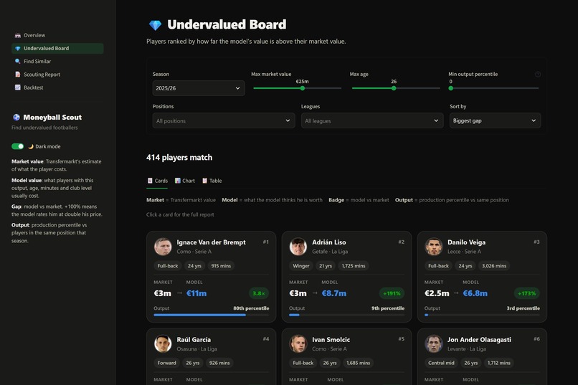
Task: Click the Season dropdown chevron arrow
Action: pyautogui.click(x=238, y=88)
